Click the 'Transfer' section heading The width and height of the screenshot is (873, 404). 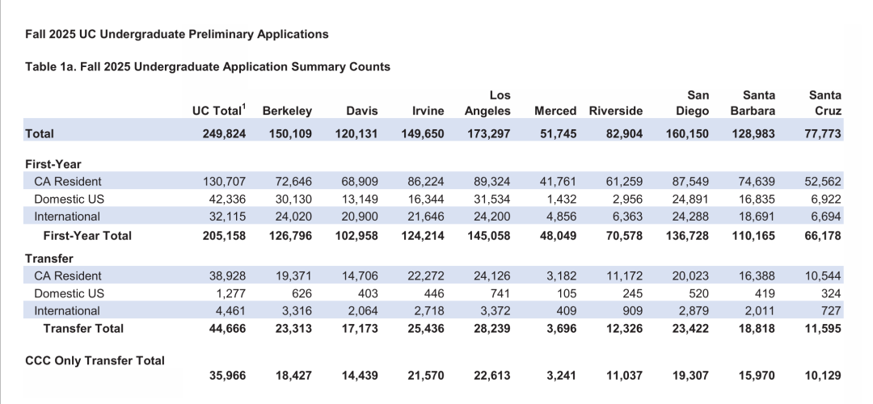pyautogui.click(x=49, y=259)
